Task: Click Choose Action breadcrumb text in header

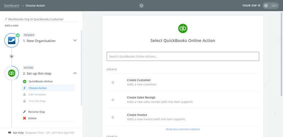Action: (35, 6)
